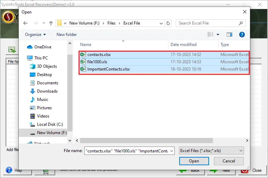Create a New folder
The image size is (268, 178).
click(x=67, y=35)
